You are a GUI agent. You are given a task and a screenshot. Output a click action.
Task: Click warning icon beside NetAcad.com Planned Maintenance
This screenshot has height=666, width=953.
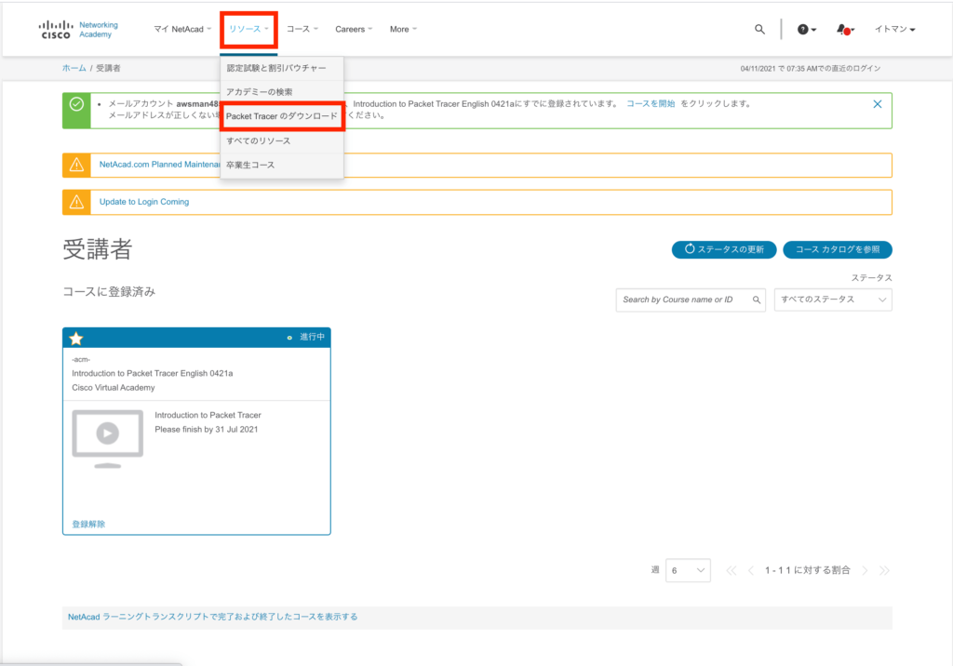[76, 165]
